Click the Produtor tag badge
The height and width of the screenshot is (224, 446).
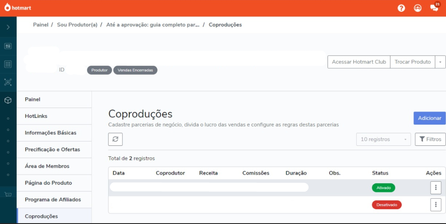point(99,70)
